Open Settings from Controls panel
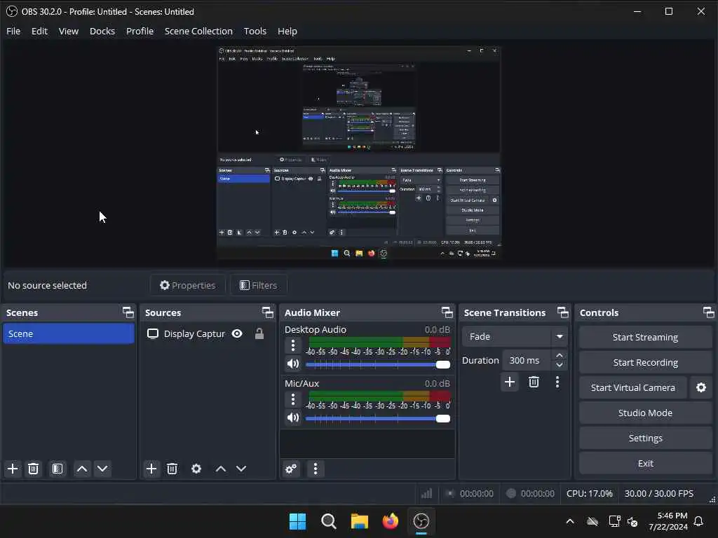Viewport: 718px width, 538px height. [x=645, y=438]
